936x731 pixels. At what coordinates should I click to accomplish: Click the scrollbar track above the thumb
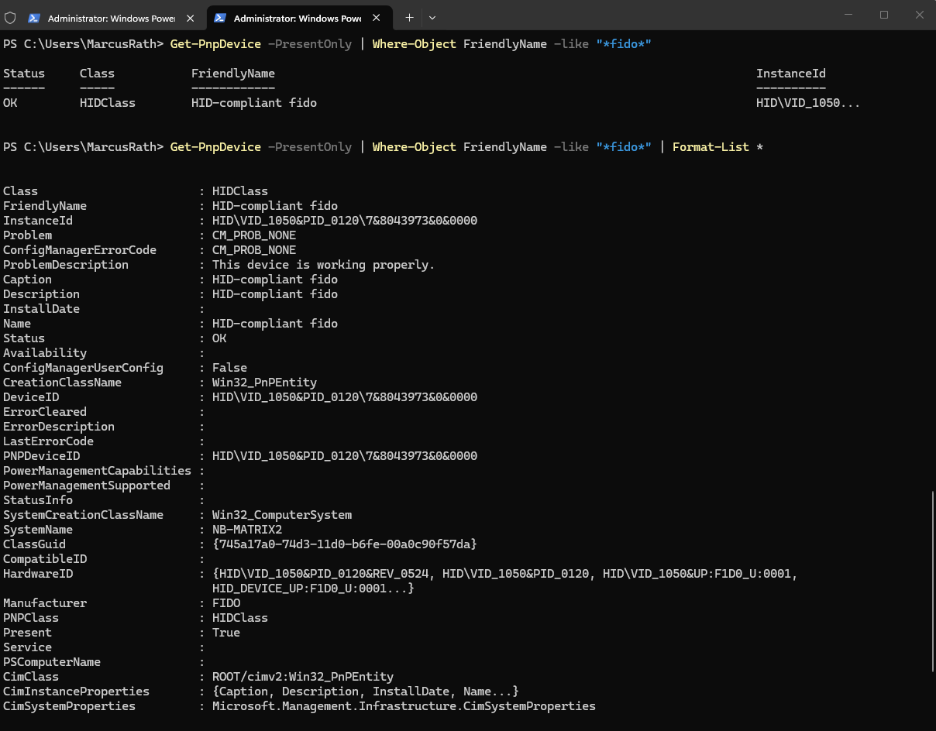[x=932, y=263]
